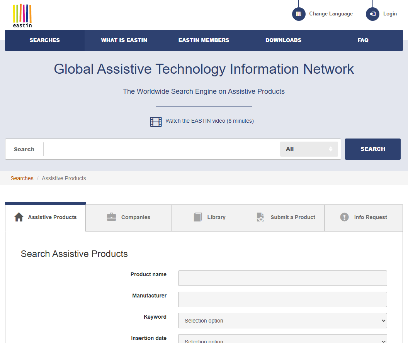
Task: Open the Keyword selection dropdown
Action: coord(282,320)
